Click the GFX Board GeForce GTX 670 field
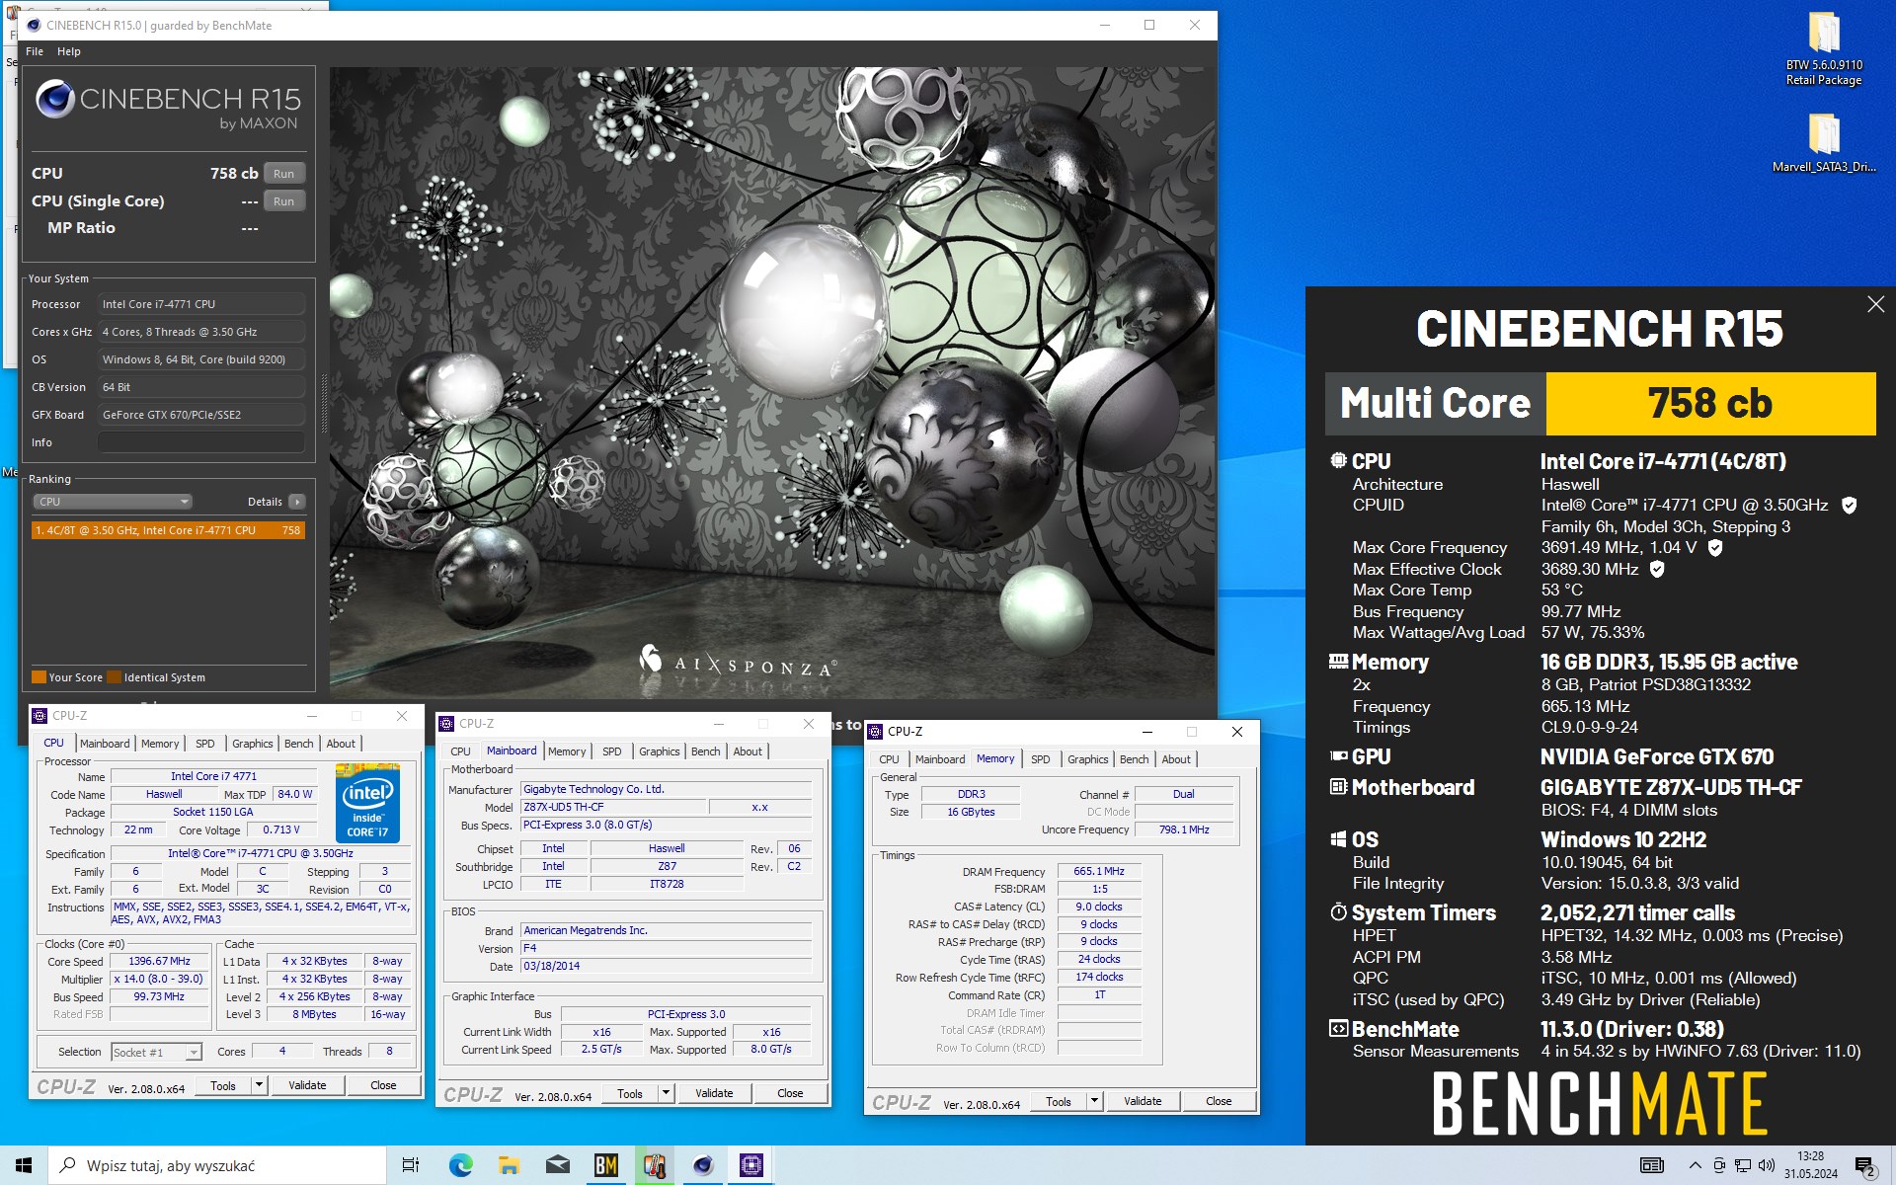 pyautogui.click(x=201, y=415)
